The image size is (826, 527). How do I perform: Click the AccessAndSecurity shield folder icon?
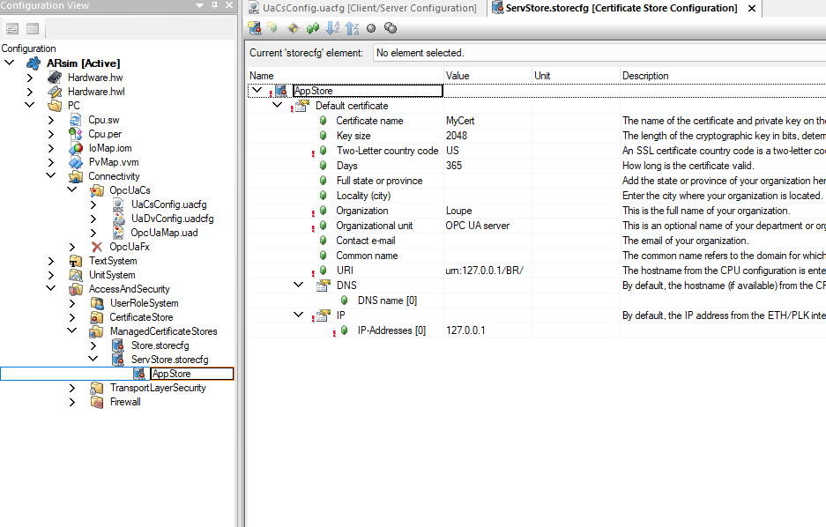[x=75, y=290]
